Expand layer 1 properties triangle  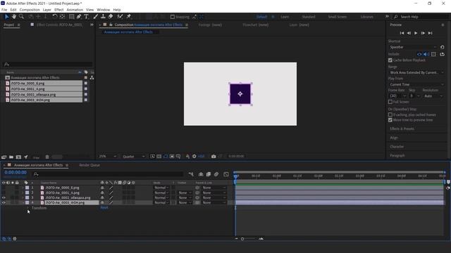[x=23, y=188]
